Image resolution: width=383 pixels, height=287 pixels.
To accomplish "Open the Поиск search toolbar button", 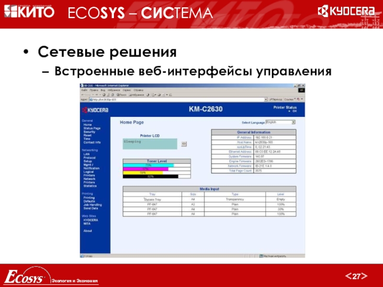I will tap(122, 95).
